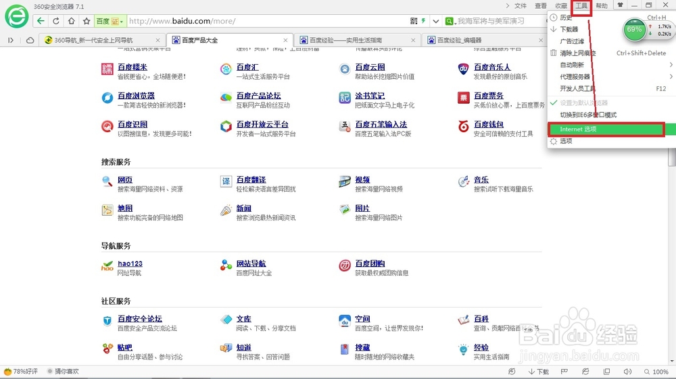Open the 查看 menu
Viewport: 676px width, 379px height.
pos(541,5)
